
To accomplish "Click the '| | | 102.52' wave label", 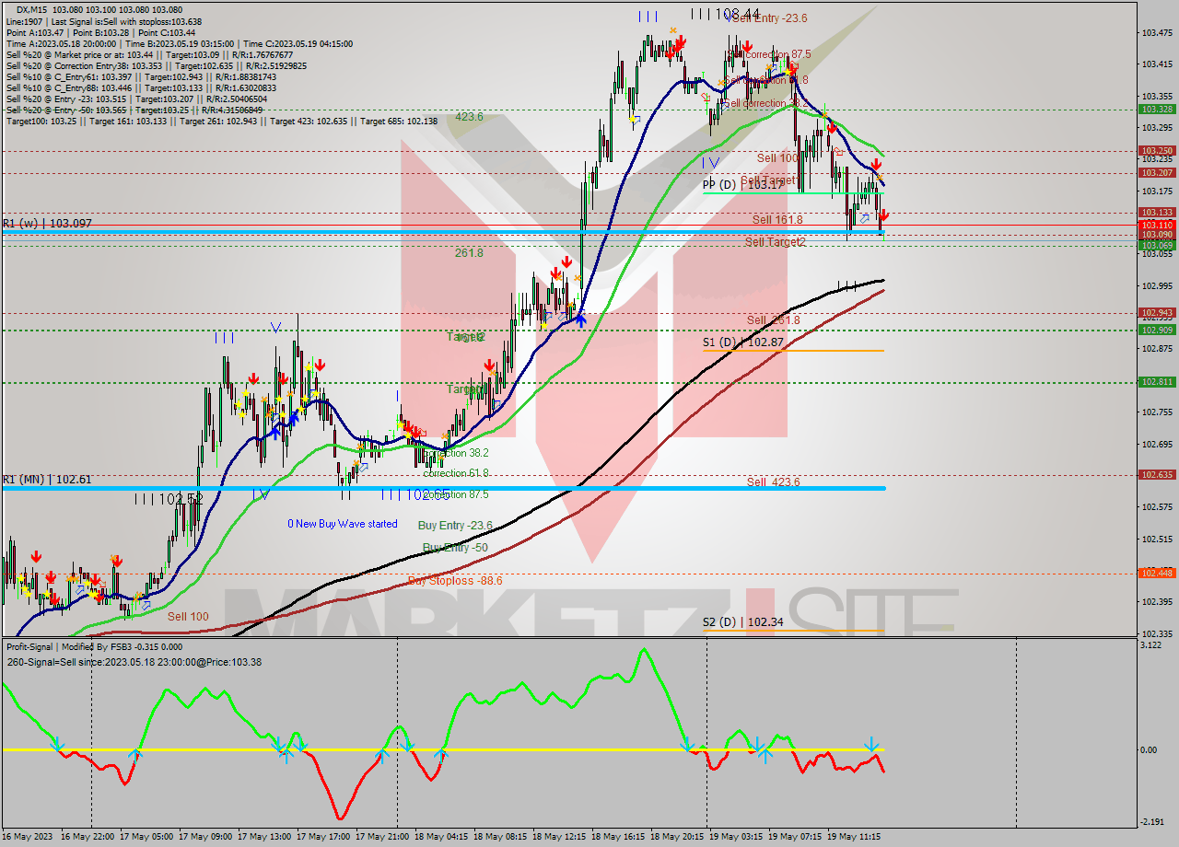I will (x=169, y=498).
